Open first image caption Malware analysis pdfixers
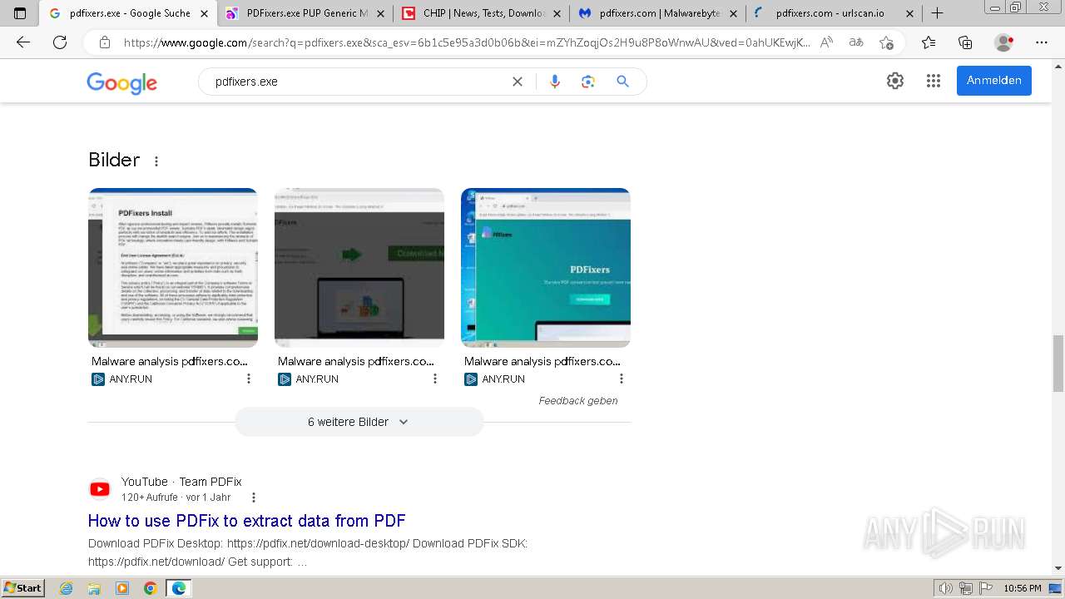The image size is (1065, 599). [170, 361]
